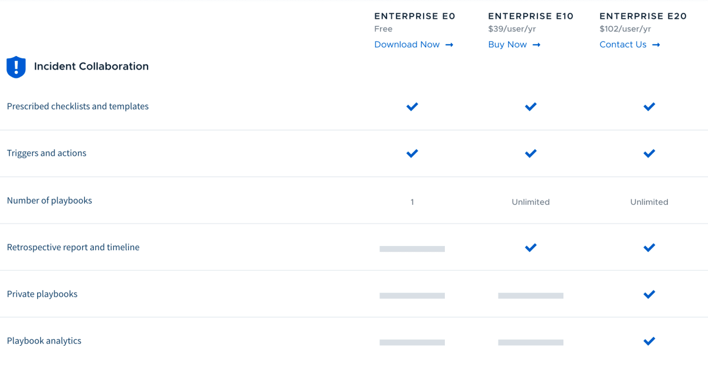The height and width of the screenshot is (380, 708).
Task: Open the Download Now link
Action: tap(407, 45)
